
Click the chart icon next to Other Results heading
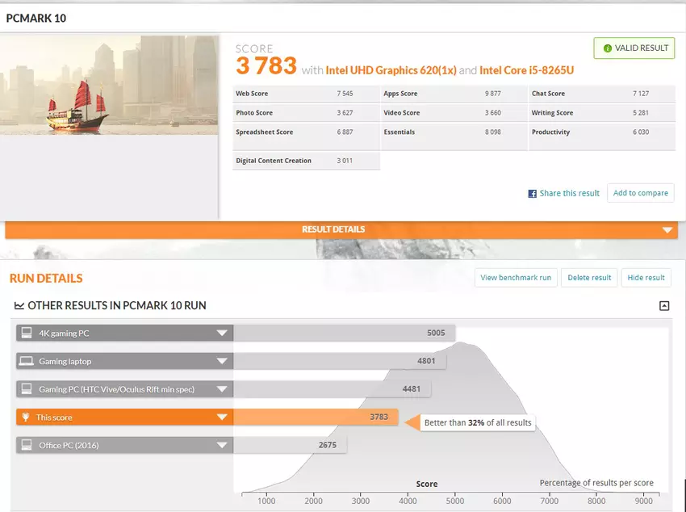click(19, 306)
